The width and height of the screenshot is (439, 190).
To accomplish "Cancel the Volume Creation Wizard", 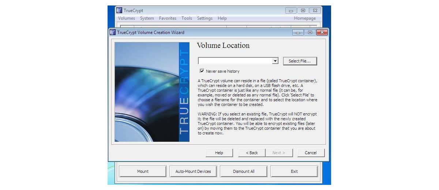I will pos(311,153).
